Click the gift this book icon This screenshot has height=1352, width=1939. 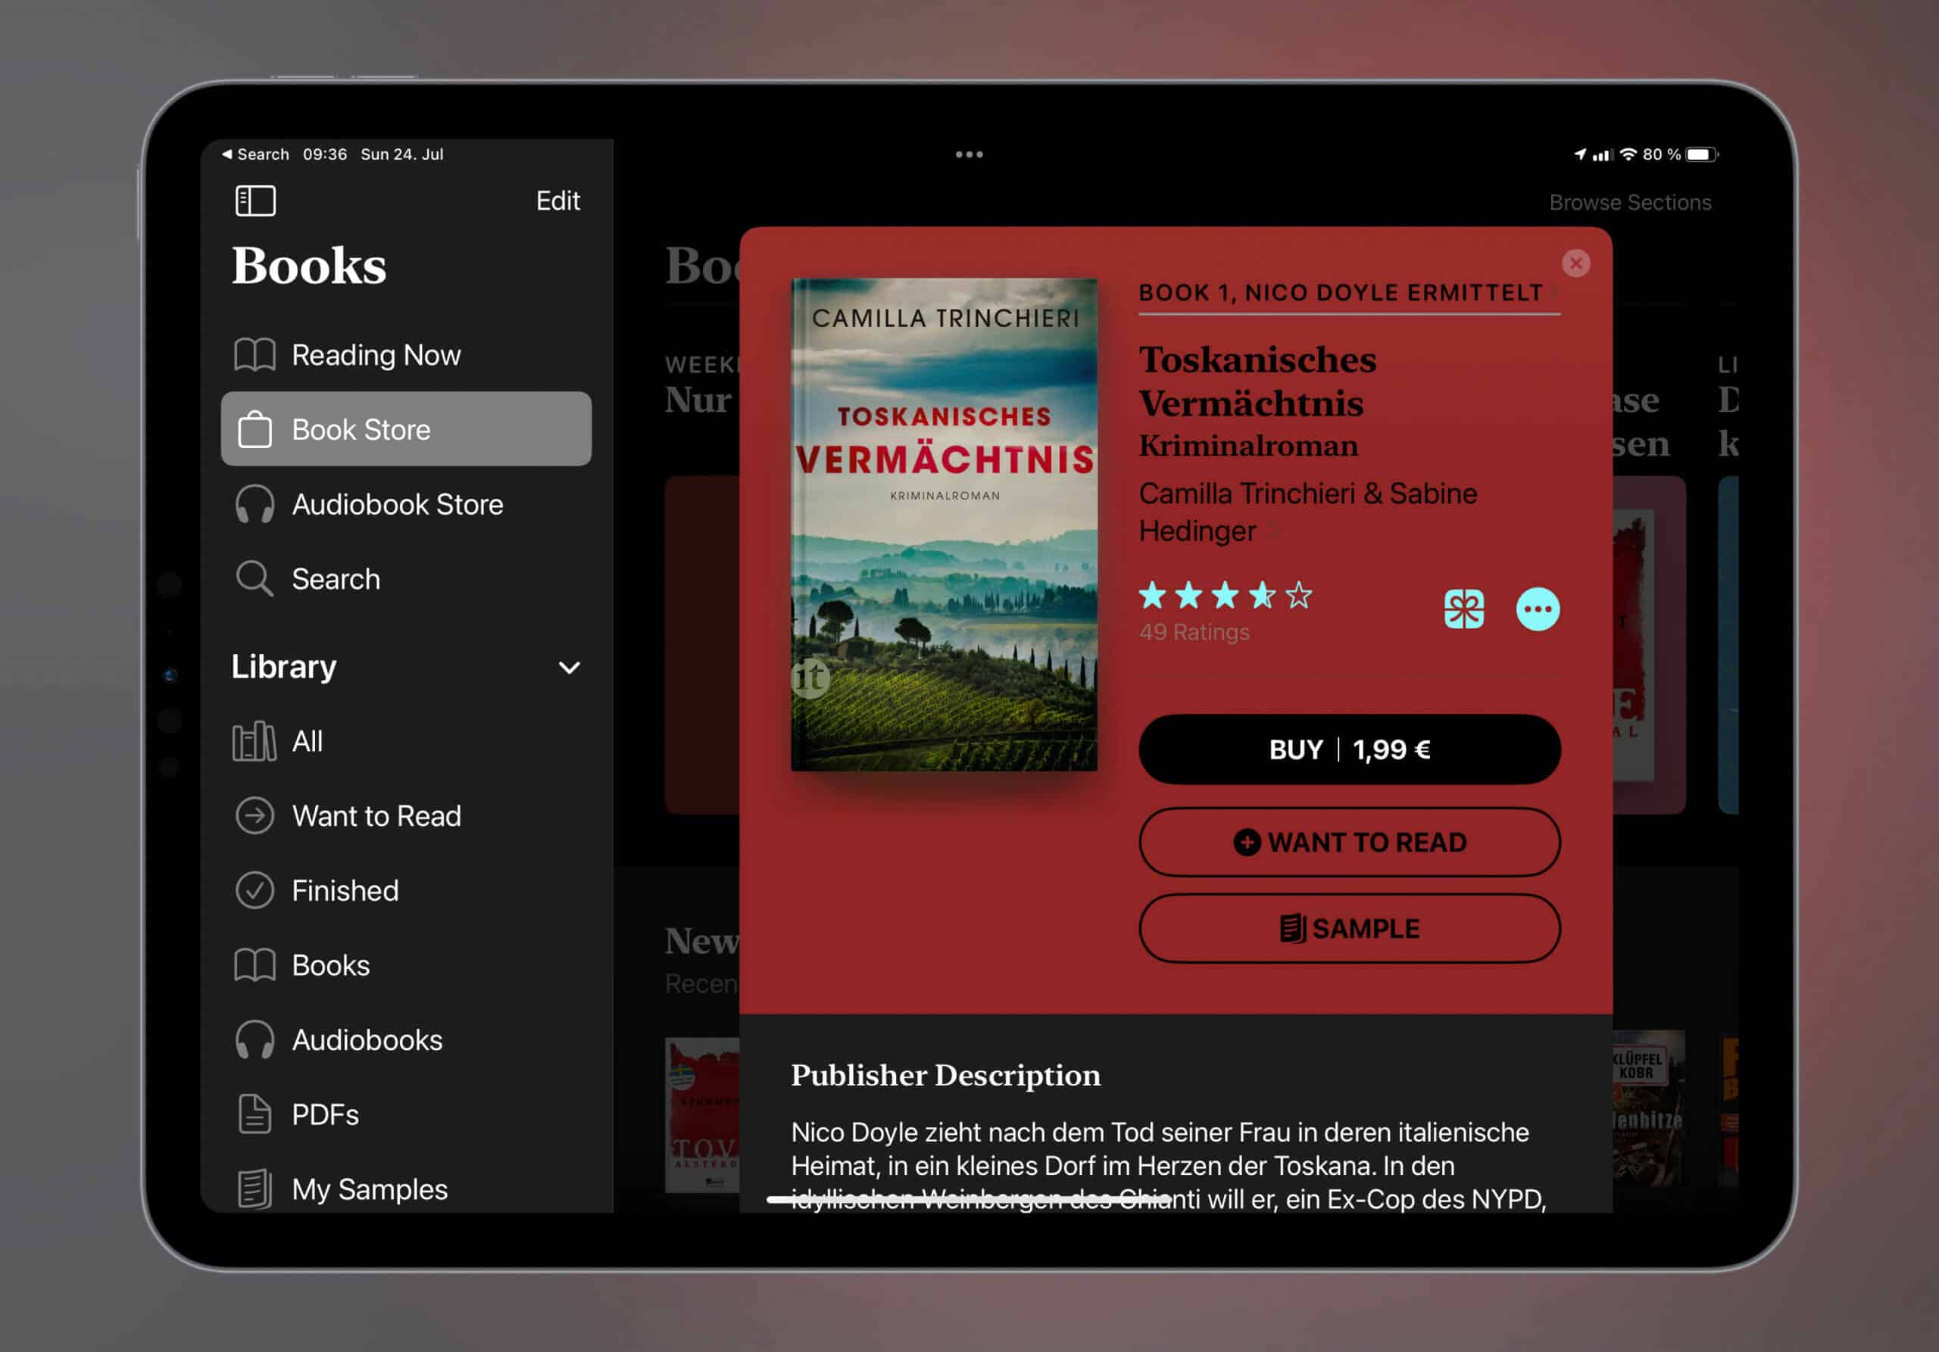(x=1464, y=609)
